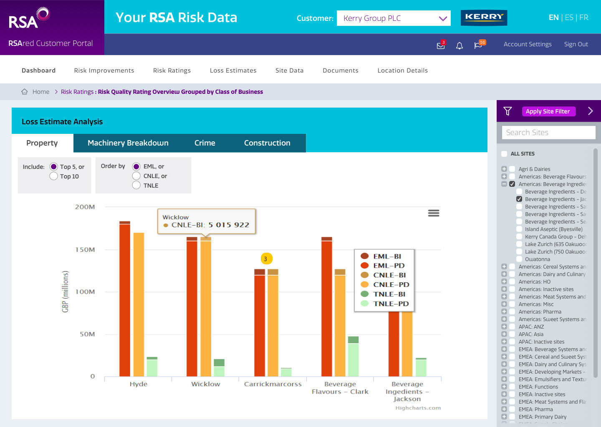
Task: Open the Customer dropdown Kerry Group PLC
Action: pyautogui.click(x=393, y=18)
